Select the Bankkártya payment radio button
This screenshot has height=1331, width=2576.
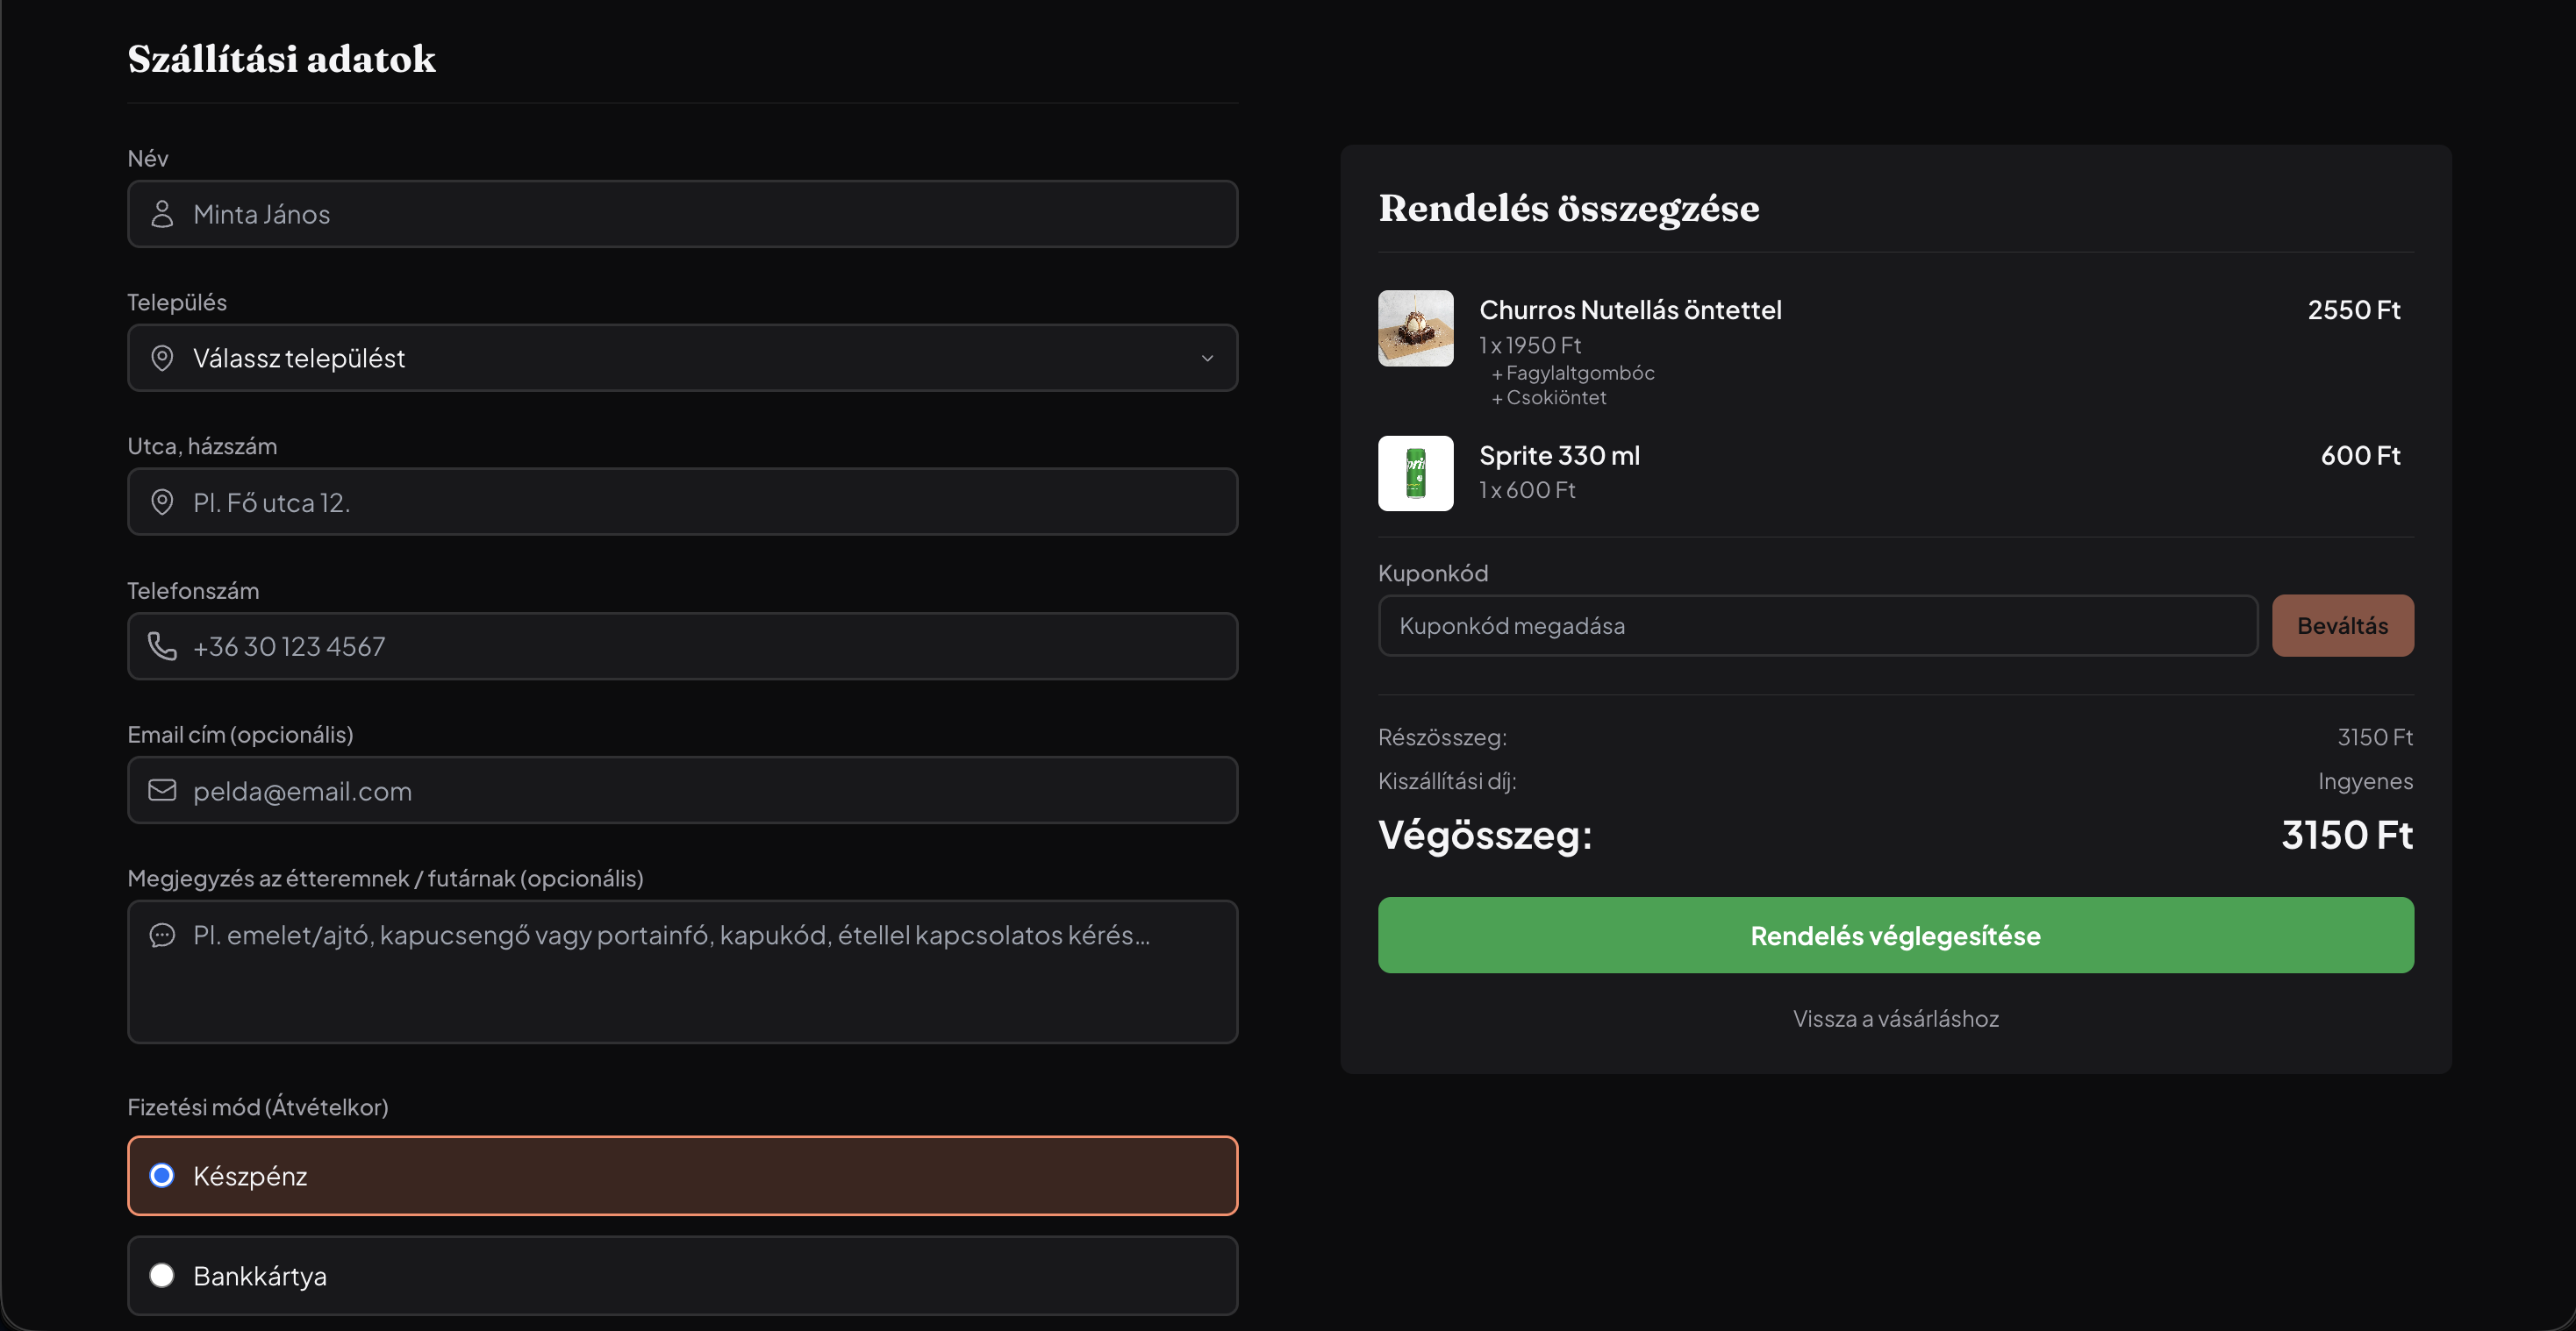pos(162,1276)
